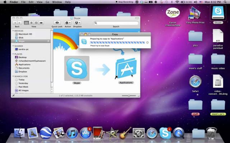Launch iTunes from the Dock
The image size is (230, 143).
tap(72, 133)
